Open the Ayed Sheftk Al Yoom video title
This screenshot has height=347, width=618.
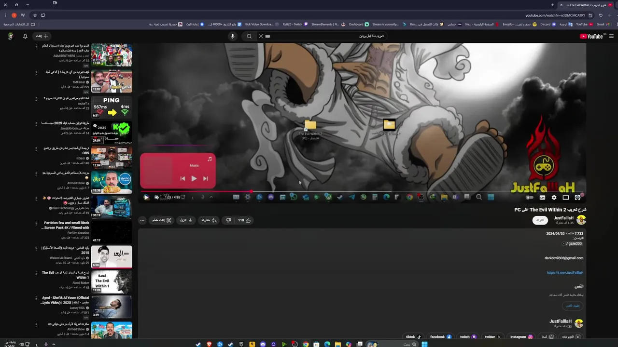tap(64, 300)
